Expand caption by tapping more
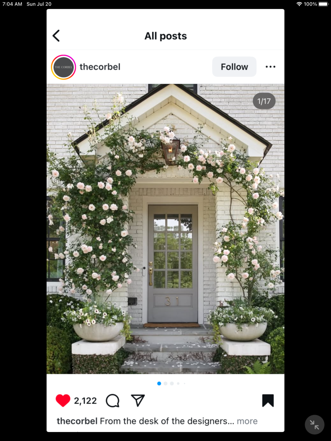 247,421
